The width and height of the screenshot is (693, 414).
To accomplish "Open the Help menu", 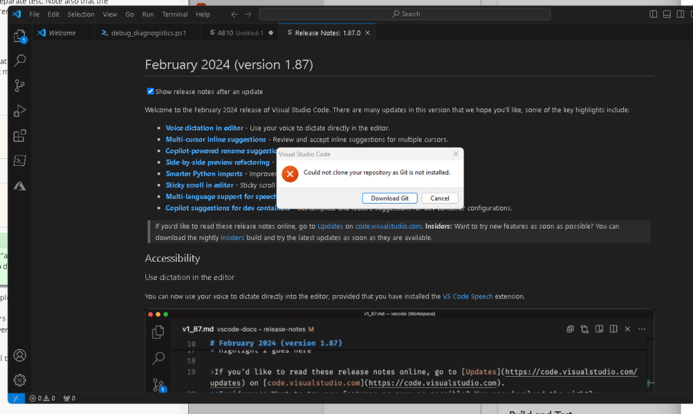I will click(203, 14).
